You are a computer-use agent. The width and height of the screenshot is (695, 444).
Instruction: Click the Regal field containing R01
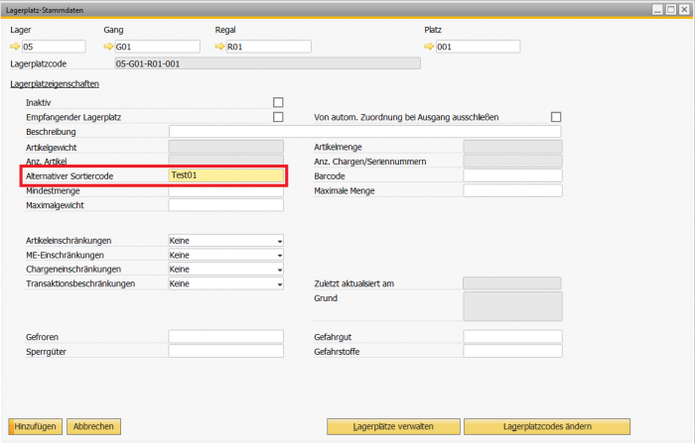click(x=269, y=47)
